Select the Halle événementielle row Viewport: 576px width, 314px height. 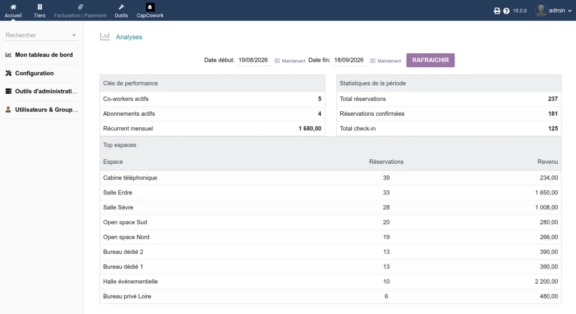coord(330,282)
